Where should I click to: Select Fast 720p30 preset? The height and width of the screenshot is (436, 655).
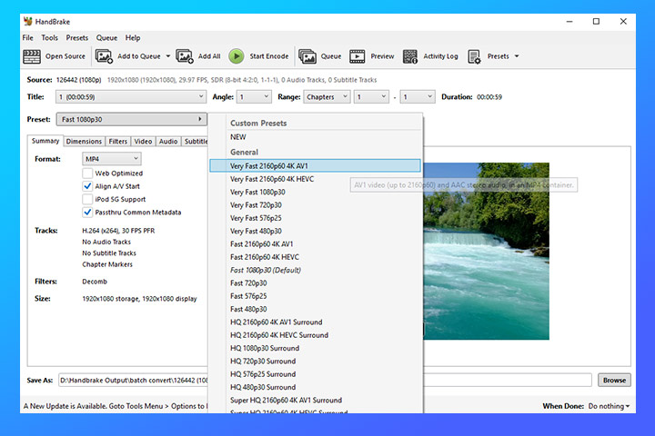(316, 283)
